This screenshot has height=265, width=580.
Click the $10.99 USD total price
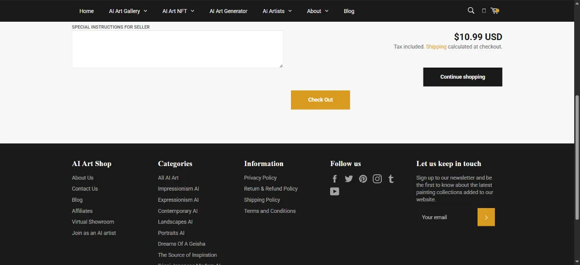pyautogui.click(x=478, y=37)
